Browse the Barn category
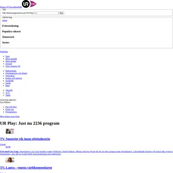This screenshot has width=173, height=173. pyautogui.click(x=7, y=86)
